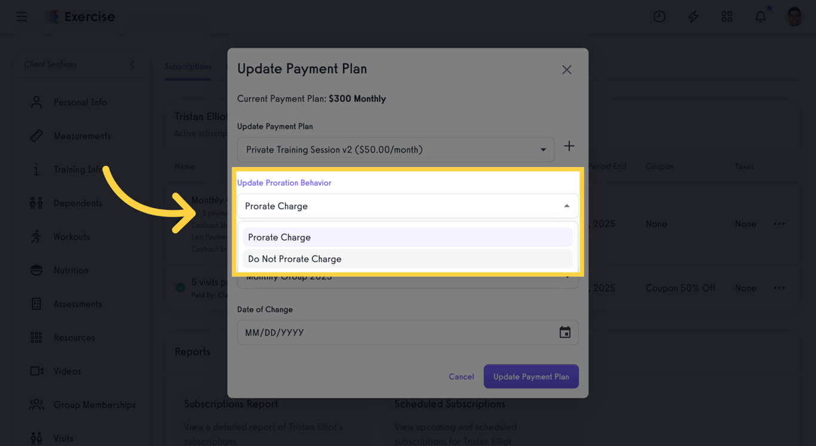Click the plus icon beside payment plan
816x446 pixels.
569,146
